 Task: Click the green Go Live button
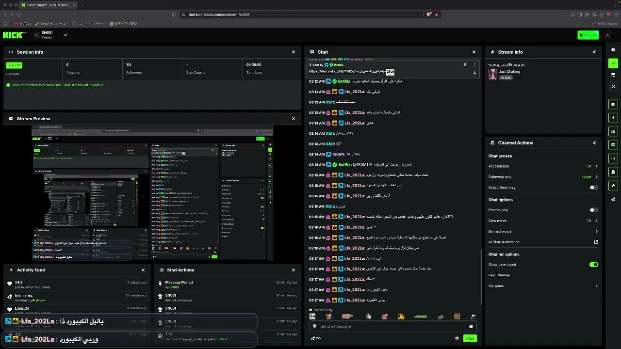tap(588, 35)
